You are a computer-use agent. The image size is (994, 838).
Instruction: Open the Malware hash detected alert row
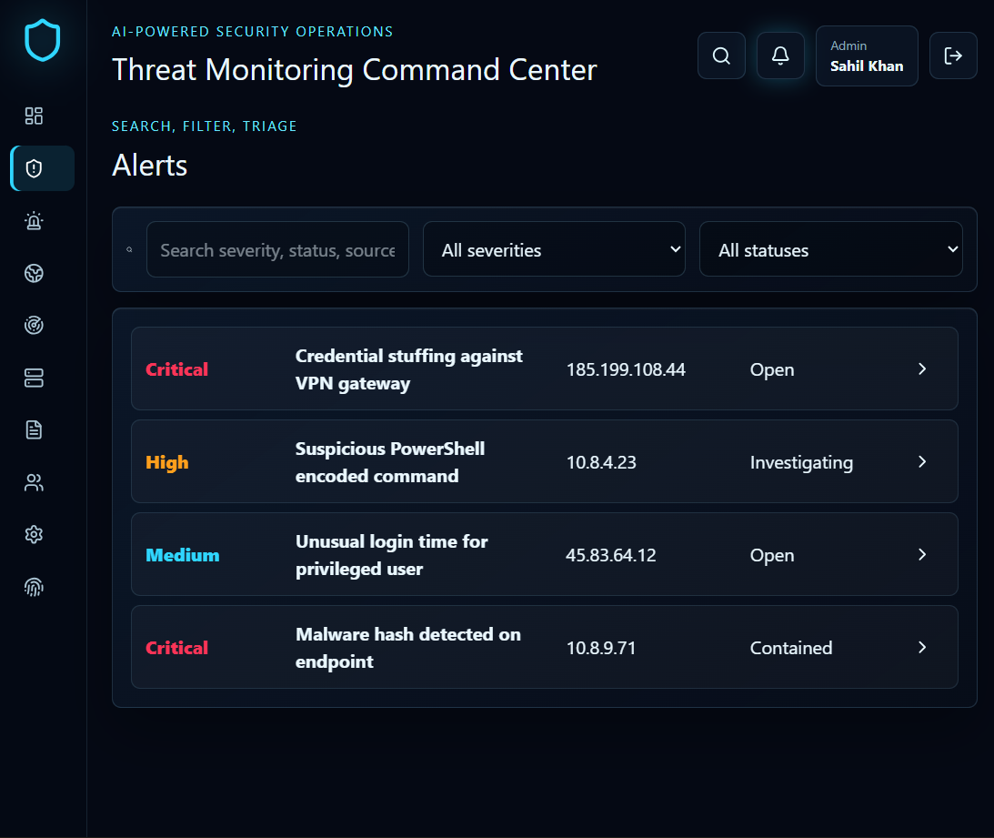545,647
